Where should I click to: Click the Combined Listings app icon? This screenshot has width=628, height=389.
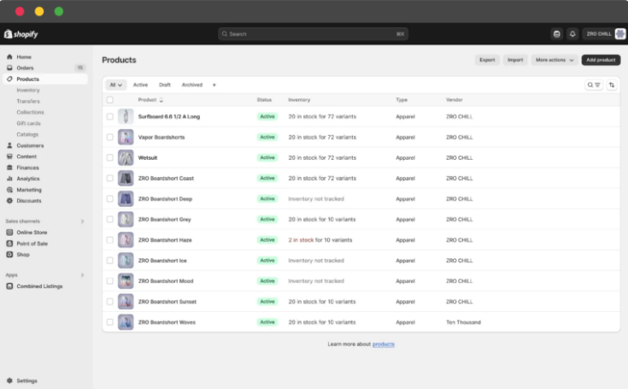pos(9,286)
